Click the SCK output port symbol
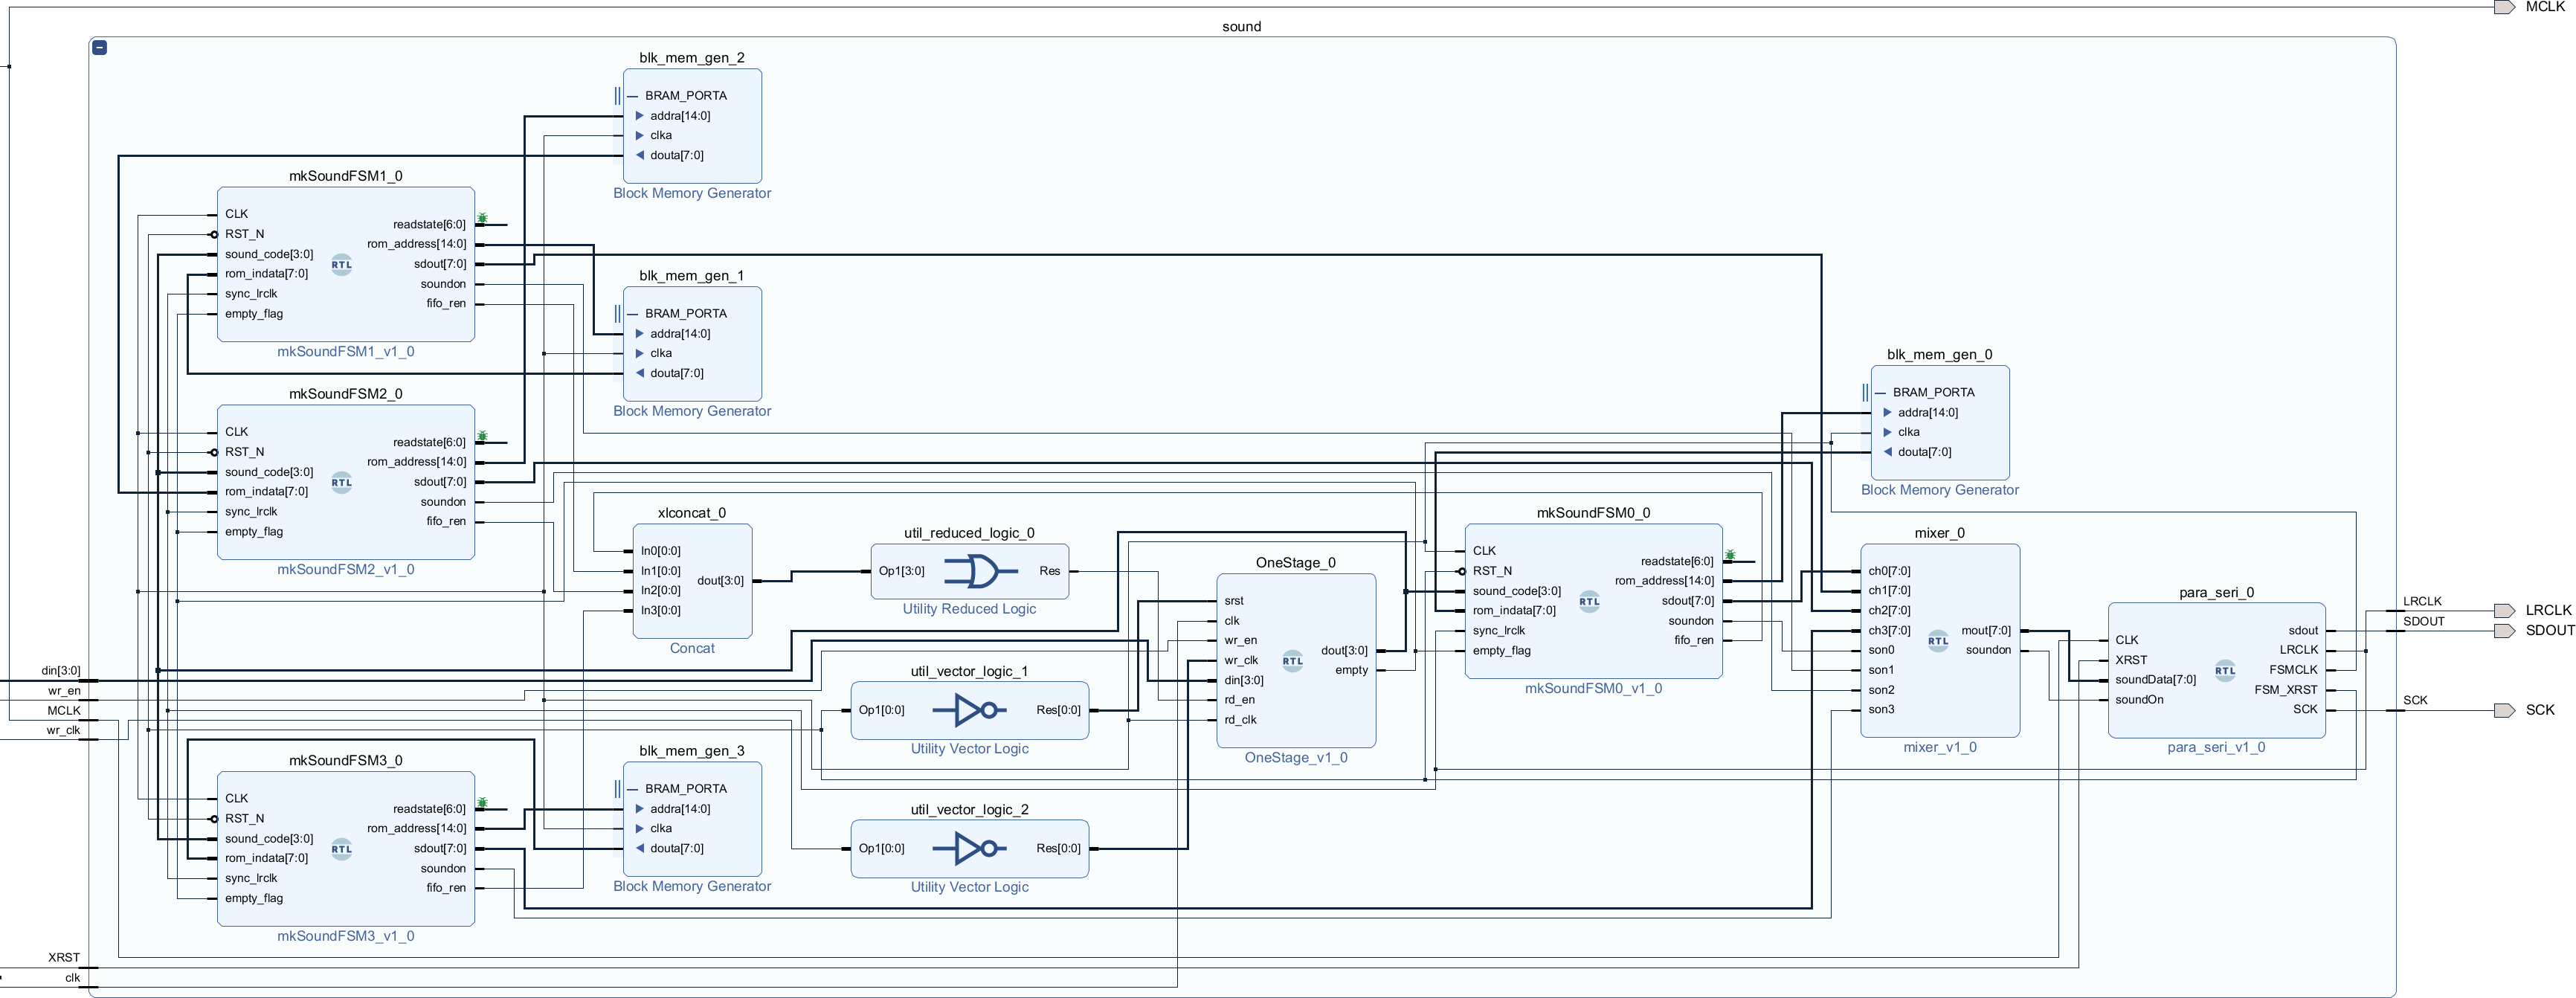2576x998 pixels. (x=2504, y=710)
